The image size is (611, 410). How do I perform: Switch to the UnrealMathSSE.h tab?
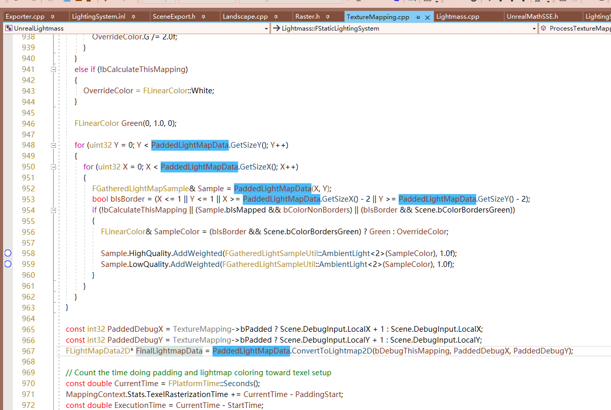[532, 17]
